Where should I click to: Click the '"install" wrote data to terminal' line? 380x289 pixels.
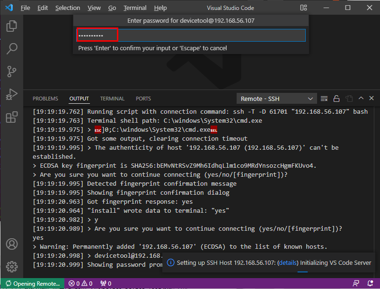tap(131, 211)
